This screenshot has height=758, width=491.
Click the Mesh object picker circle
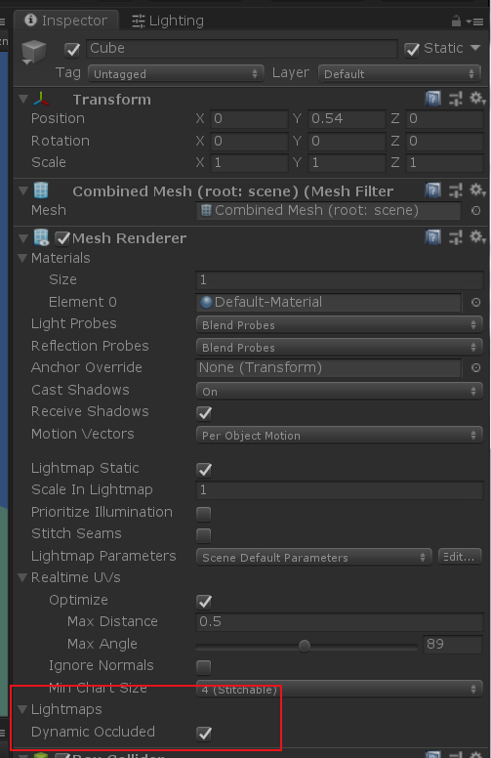click(475, 210)
